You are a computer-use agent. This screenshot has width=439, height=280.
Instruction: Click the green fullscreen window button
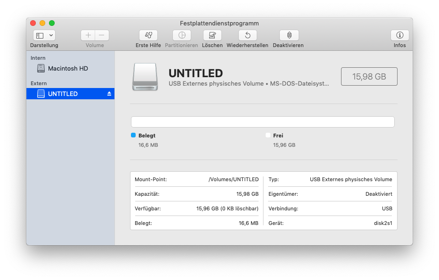[52, 23]
